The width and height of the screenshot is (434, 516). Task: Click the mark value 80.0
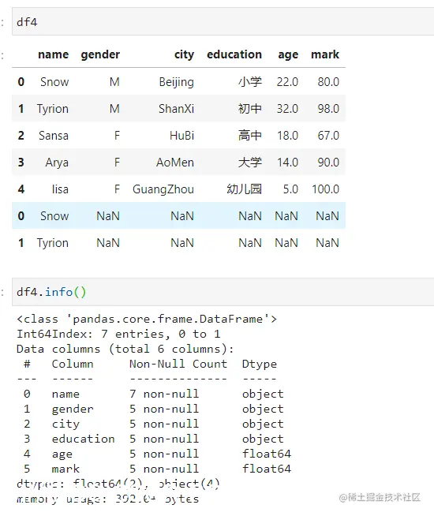328,81
